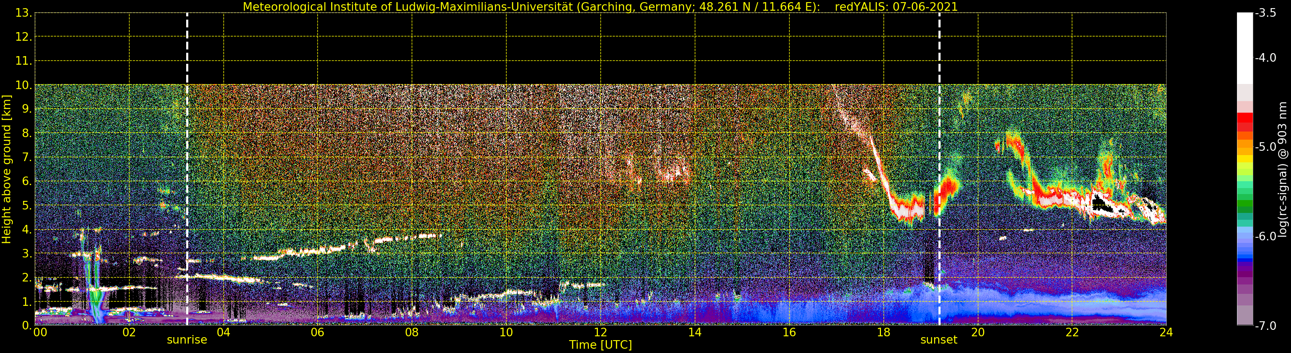
Task: Click the height axis tick '13.'
Action: click(23, 13)
